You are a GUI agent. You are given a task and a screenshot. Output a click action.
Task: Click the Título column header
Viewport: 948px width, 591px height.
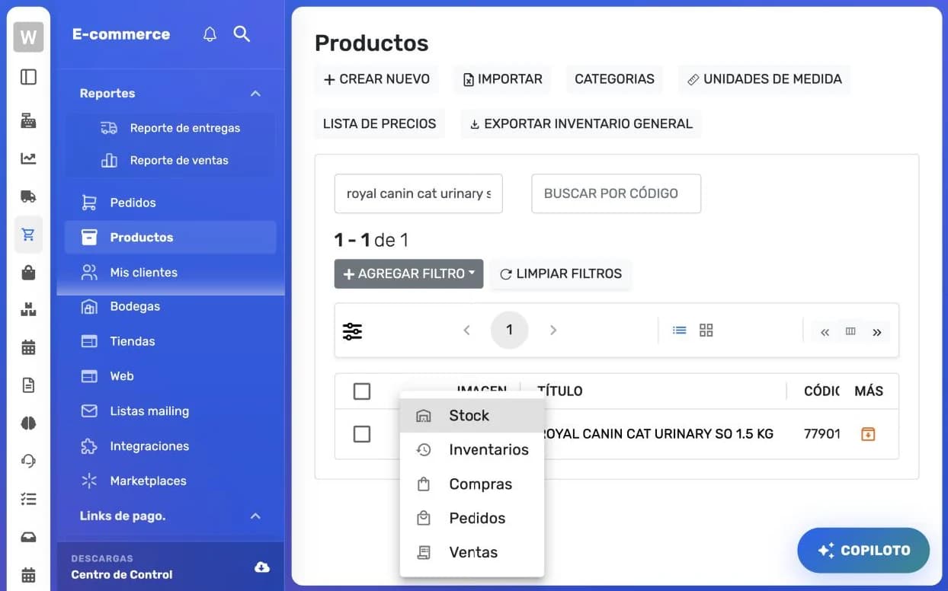[560, 391]
